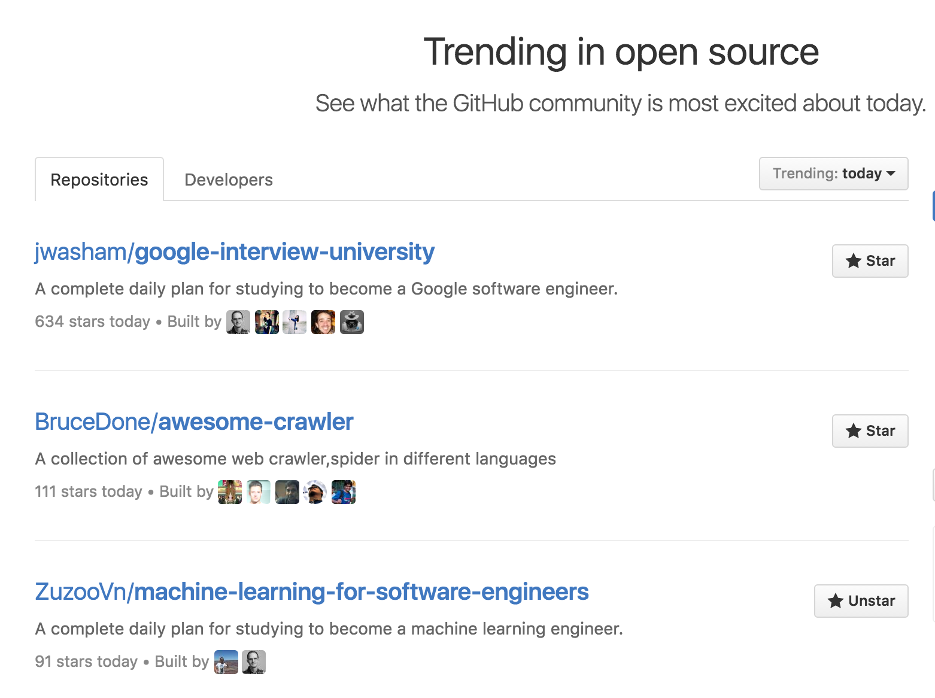Click the second contributor avatar under machine-learning-for-software-engineers

(x=253, y=661)
